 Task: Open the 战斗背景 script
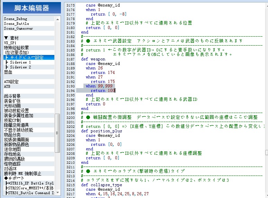(29, 96)
